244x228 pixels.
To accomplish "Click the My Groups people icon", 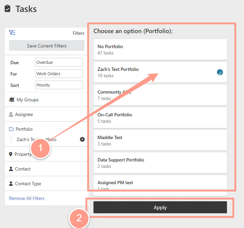I will 12,100.
